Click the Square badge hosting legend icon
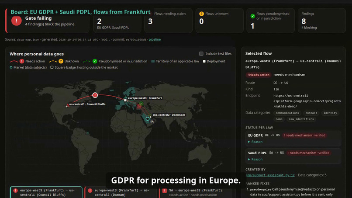Screen dimensions: 352x198 click(52, 67)
